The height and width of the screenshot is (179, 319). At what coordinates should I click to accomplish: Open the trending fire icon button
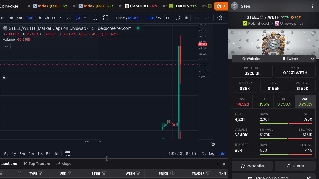point(221,6)
